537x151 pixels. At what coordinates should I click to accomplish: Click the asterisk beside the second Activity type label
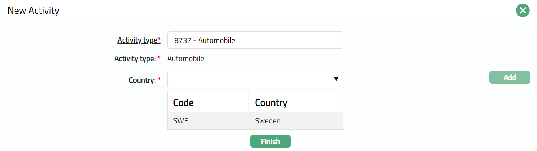(x=159, y=58)
